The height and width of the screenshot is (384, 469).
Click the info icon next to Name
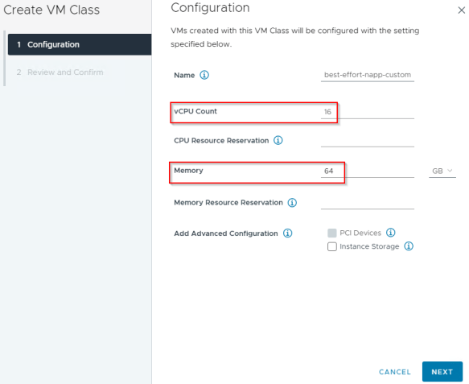pyautogui.click(x=204, y=75)
